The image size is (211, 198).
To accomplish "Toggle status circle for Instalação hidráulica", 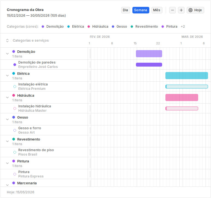I will pyautogui.click(x=15, y=108).
